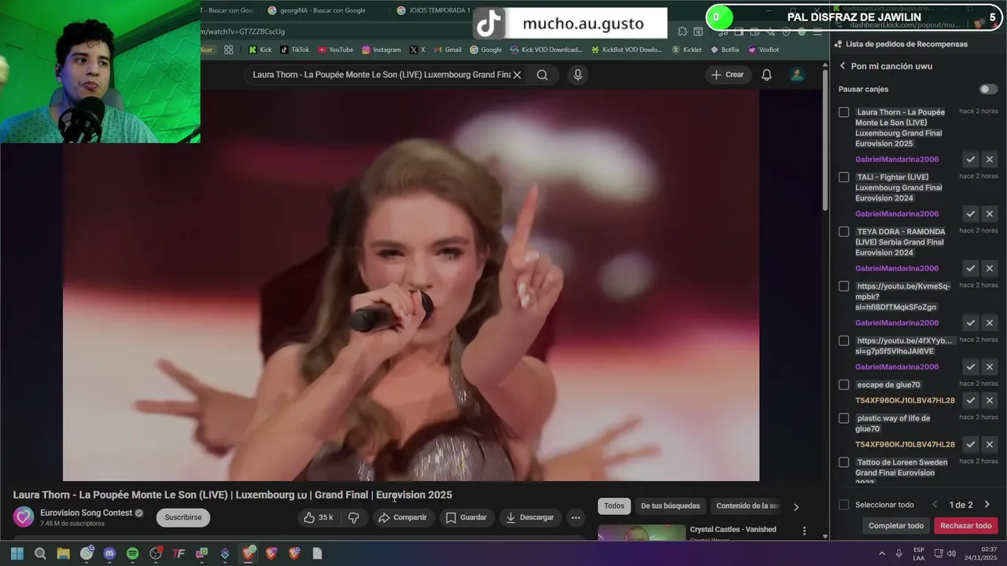Check TALI - Fighter request checkbox
The width and height of the screenshot is (1007, 566).
[x=843, y=177]
